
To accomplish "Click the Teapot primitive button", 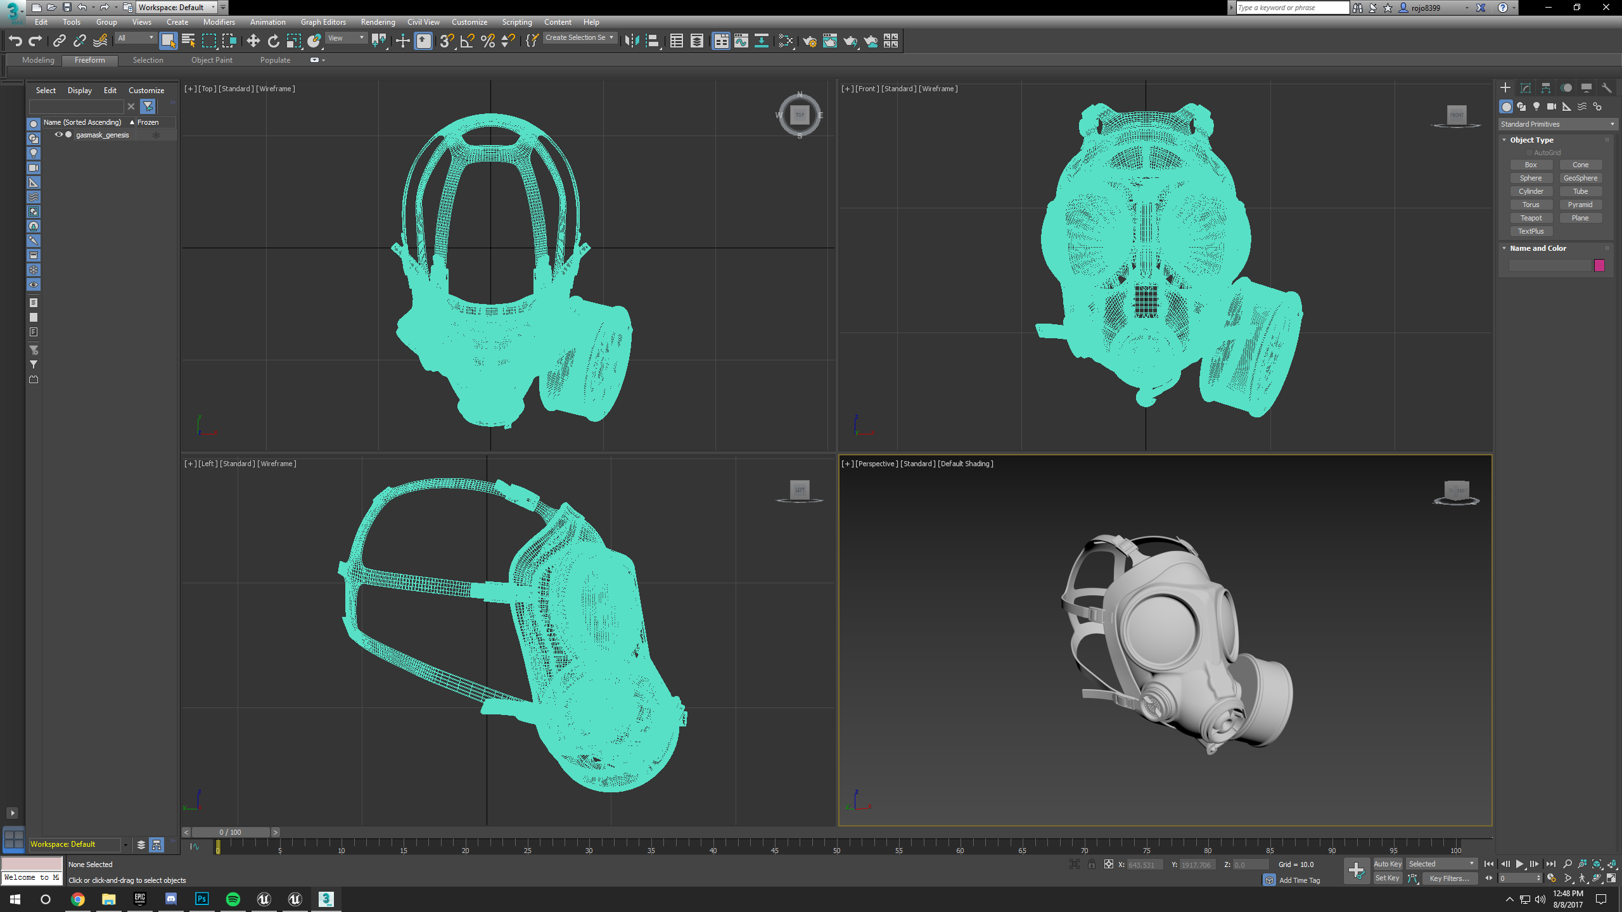I will (x=1531, y=218).
